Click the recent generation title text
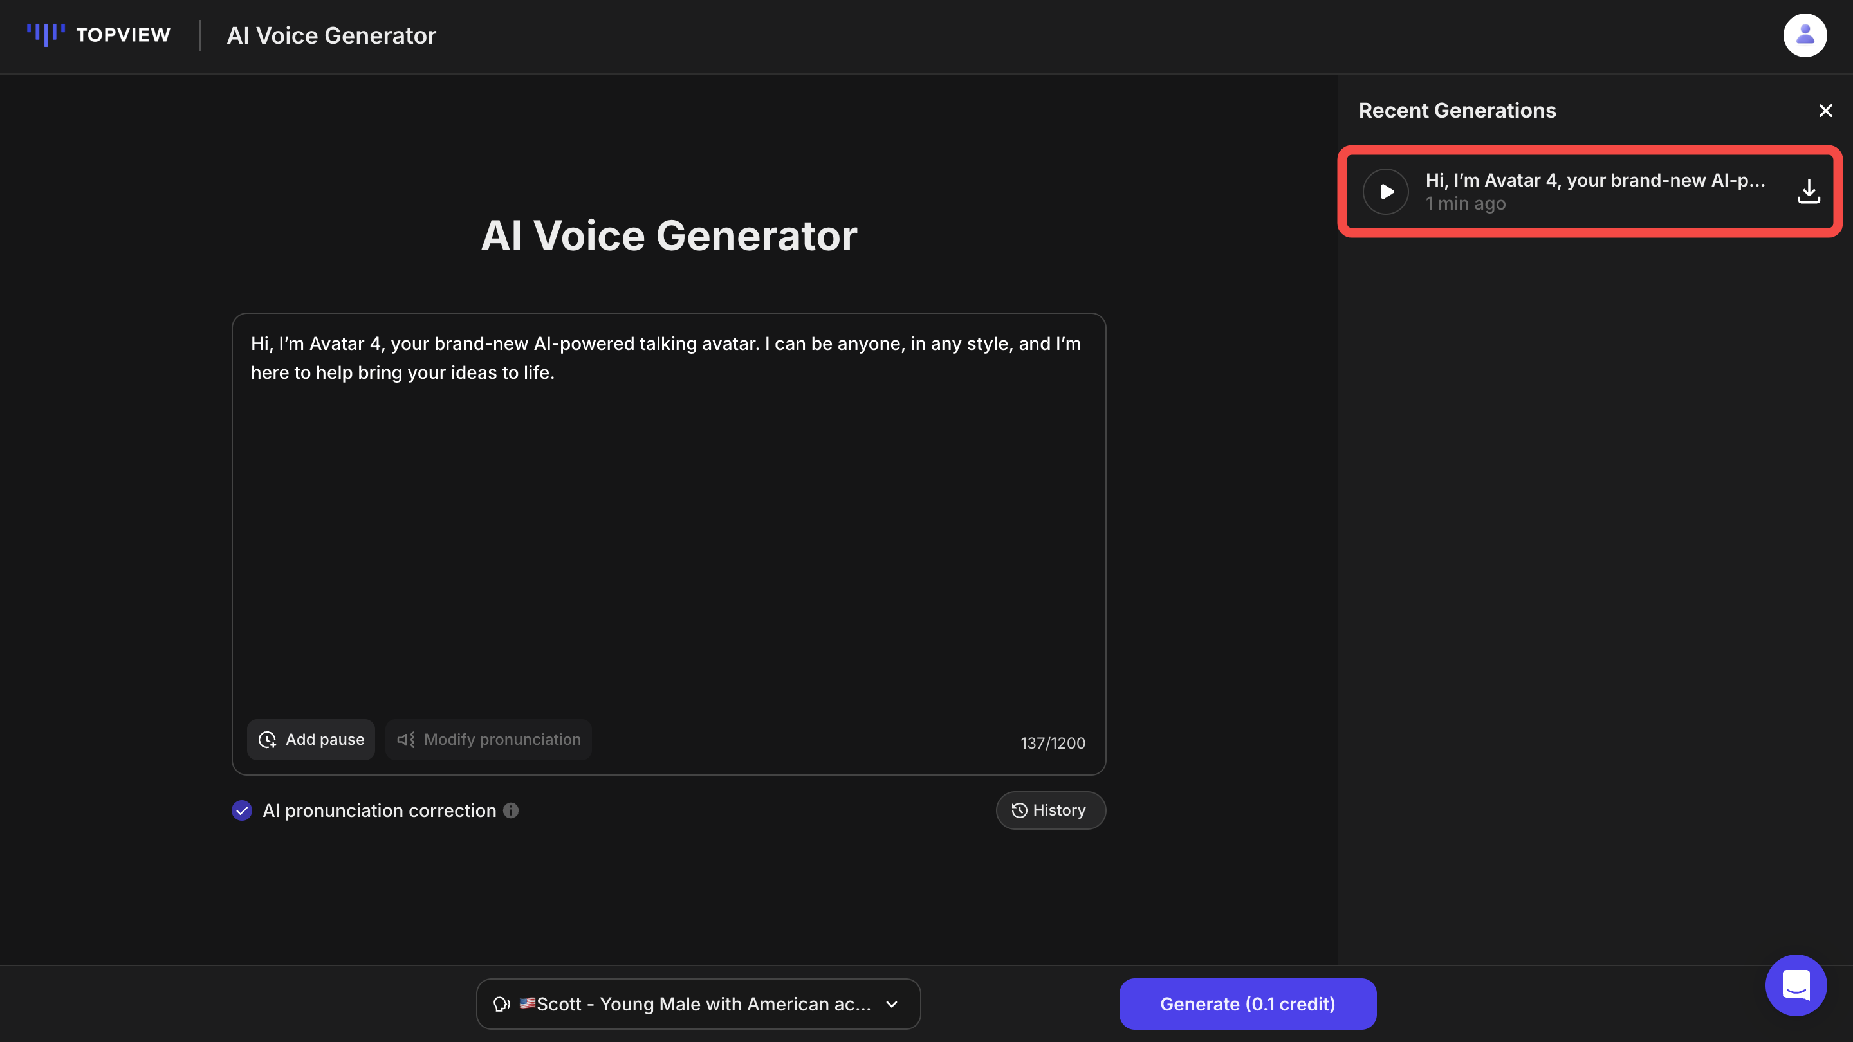Screen dimensions: 1853x1042 pyautogui.click(x=1595, y=181)
